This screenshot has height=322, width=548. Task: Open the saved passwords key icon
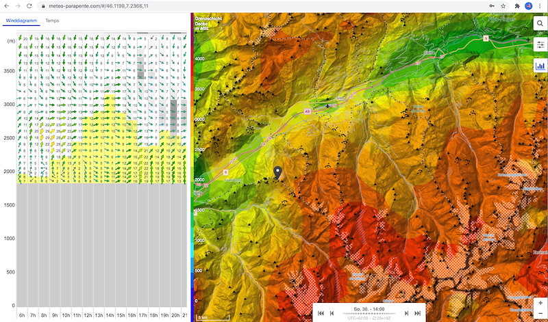point(491,5)
